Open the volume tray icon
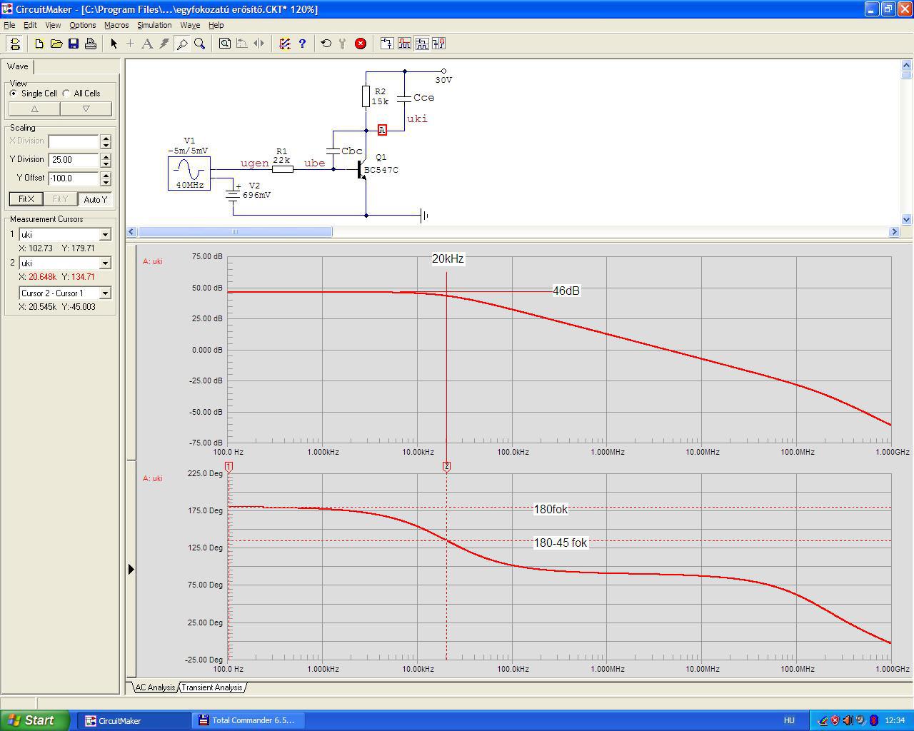Viewport: 914px width, 731px height. tap(848, 720)
